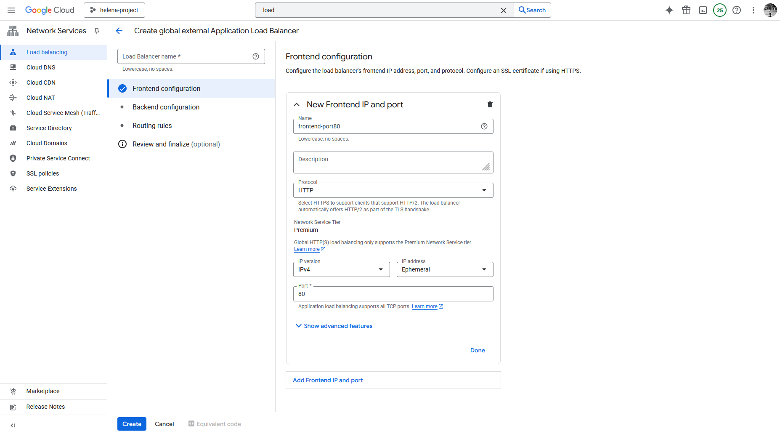Clear the search box text

point(503,10)
